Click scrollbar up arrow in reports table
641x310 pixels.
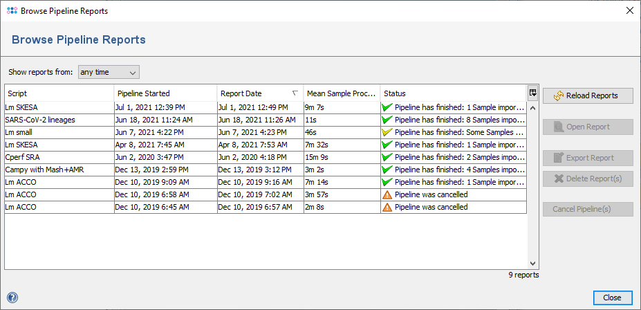532,109
